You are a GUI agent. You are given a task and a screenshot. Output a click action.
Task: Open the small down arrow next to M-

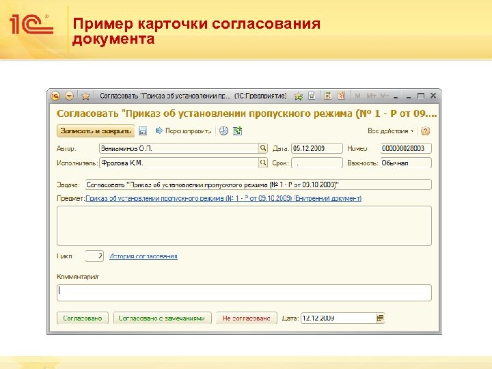click(396, 97)
